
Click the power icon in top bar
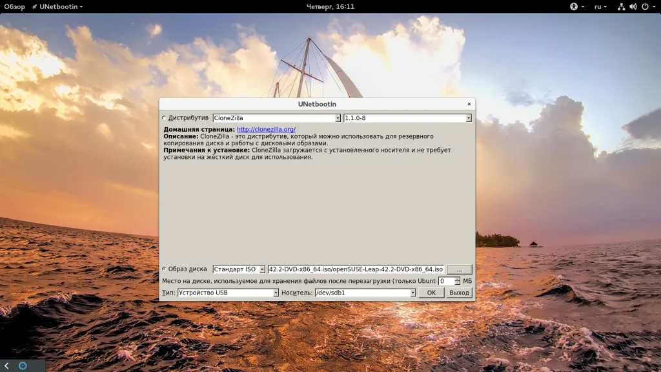coord(645,6)
